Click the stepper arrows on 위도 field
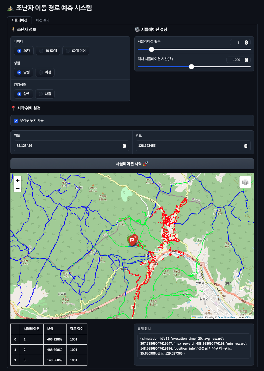This screenshot has width=264, height=371. point(124,146)
